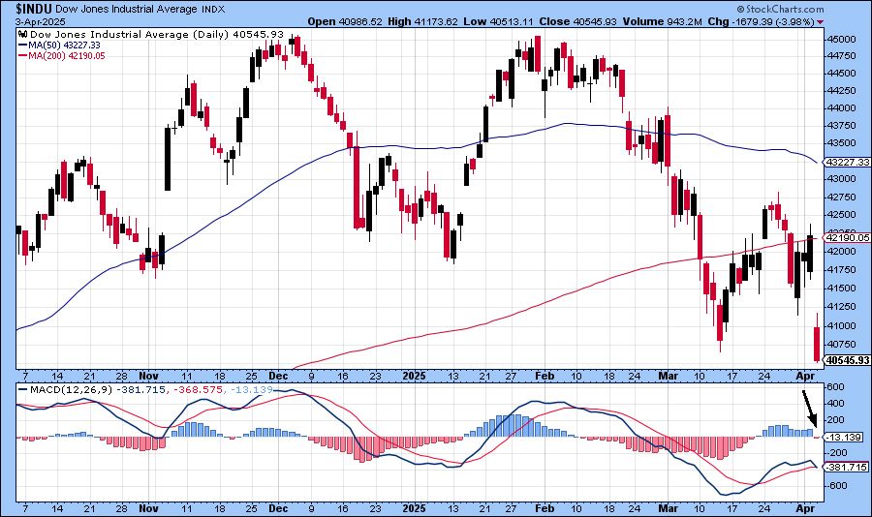Click the Close 40545.93 header value

577,21
